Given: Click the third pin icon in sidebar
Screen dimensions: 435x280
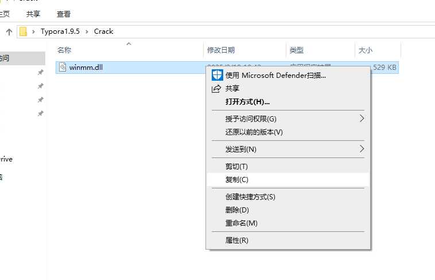Looking at the screenshot, I should click(41, 100).
